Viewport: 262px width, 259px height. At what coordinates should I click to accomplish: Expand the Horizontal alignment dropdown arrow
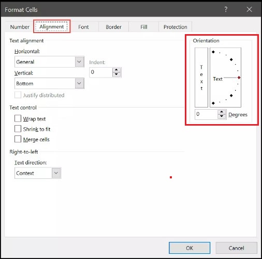click(79, 62)
